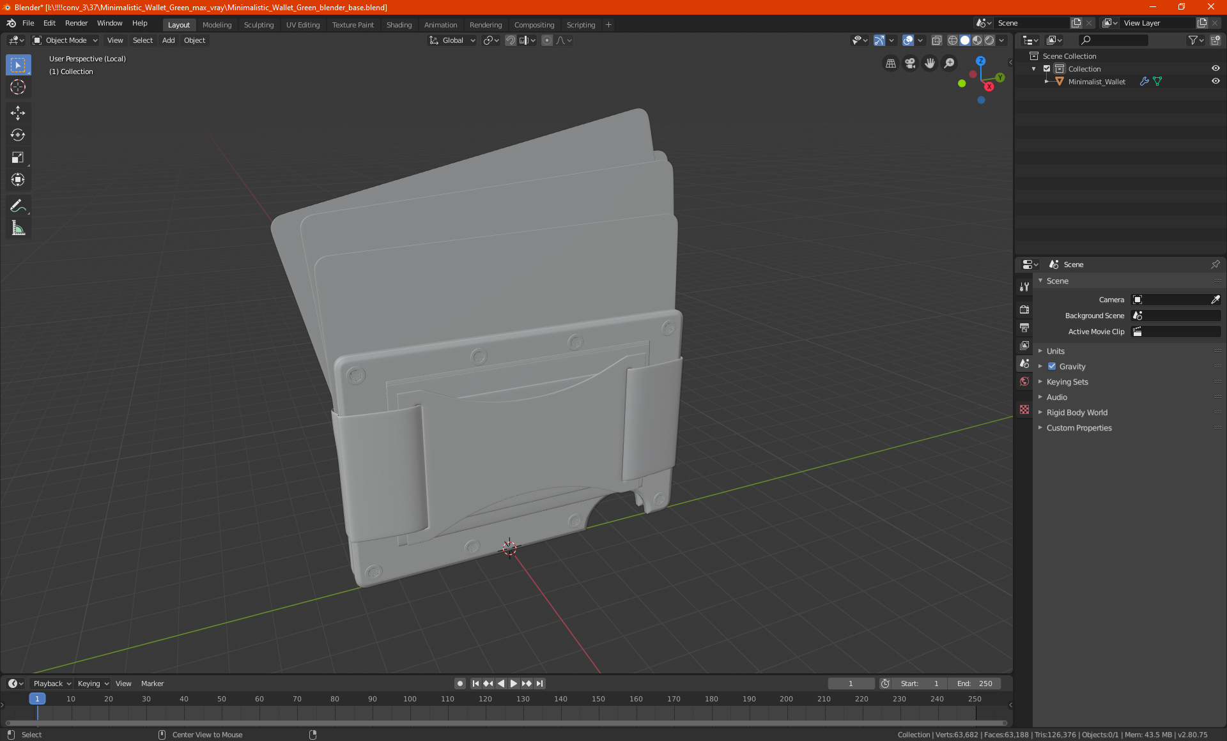Select the Transform tool icon
This screenshot has height=741, width=1227.
(x=17, y=180)
